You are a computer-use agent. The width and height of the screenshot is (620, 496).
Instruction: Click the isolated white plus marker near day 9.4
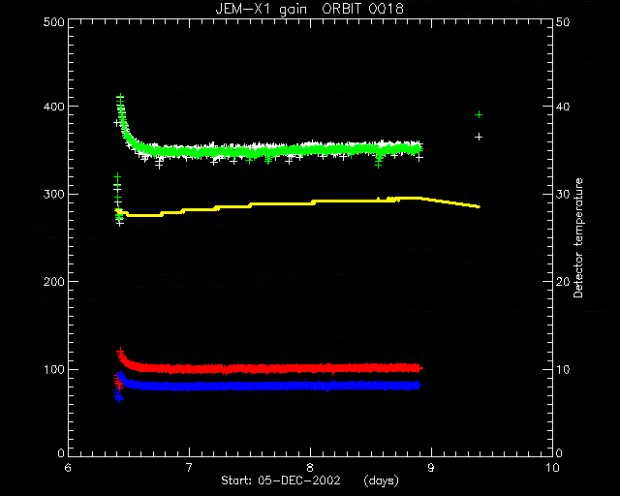pyautogui.click(x=479, y=137)
